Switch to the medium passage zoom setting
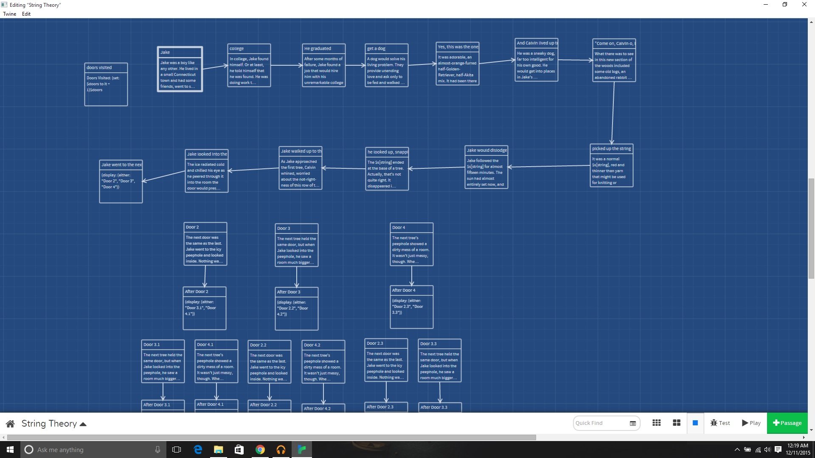The height and width of the screenshot is (458, 815). 677,423
